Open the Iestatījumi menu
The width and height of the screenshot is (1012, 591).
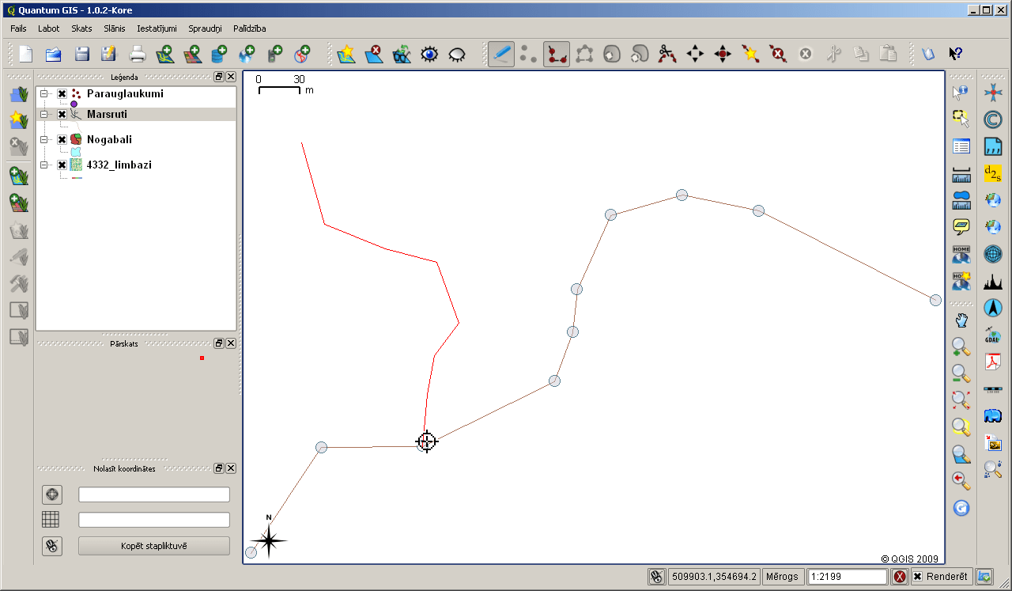tap(157, 28)
